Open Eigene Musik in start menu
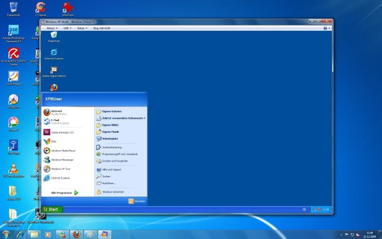 (121, 132)
